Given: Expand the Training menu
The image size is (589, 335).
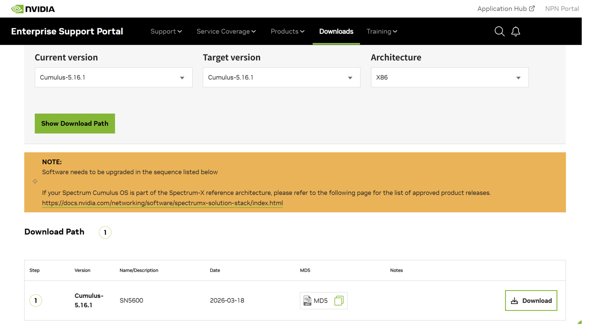Looking at the screenshot, I should (382, 31).
